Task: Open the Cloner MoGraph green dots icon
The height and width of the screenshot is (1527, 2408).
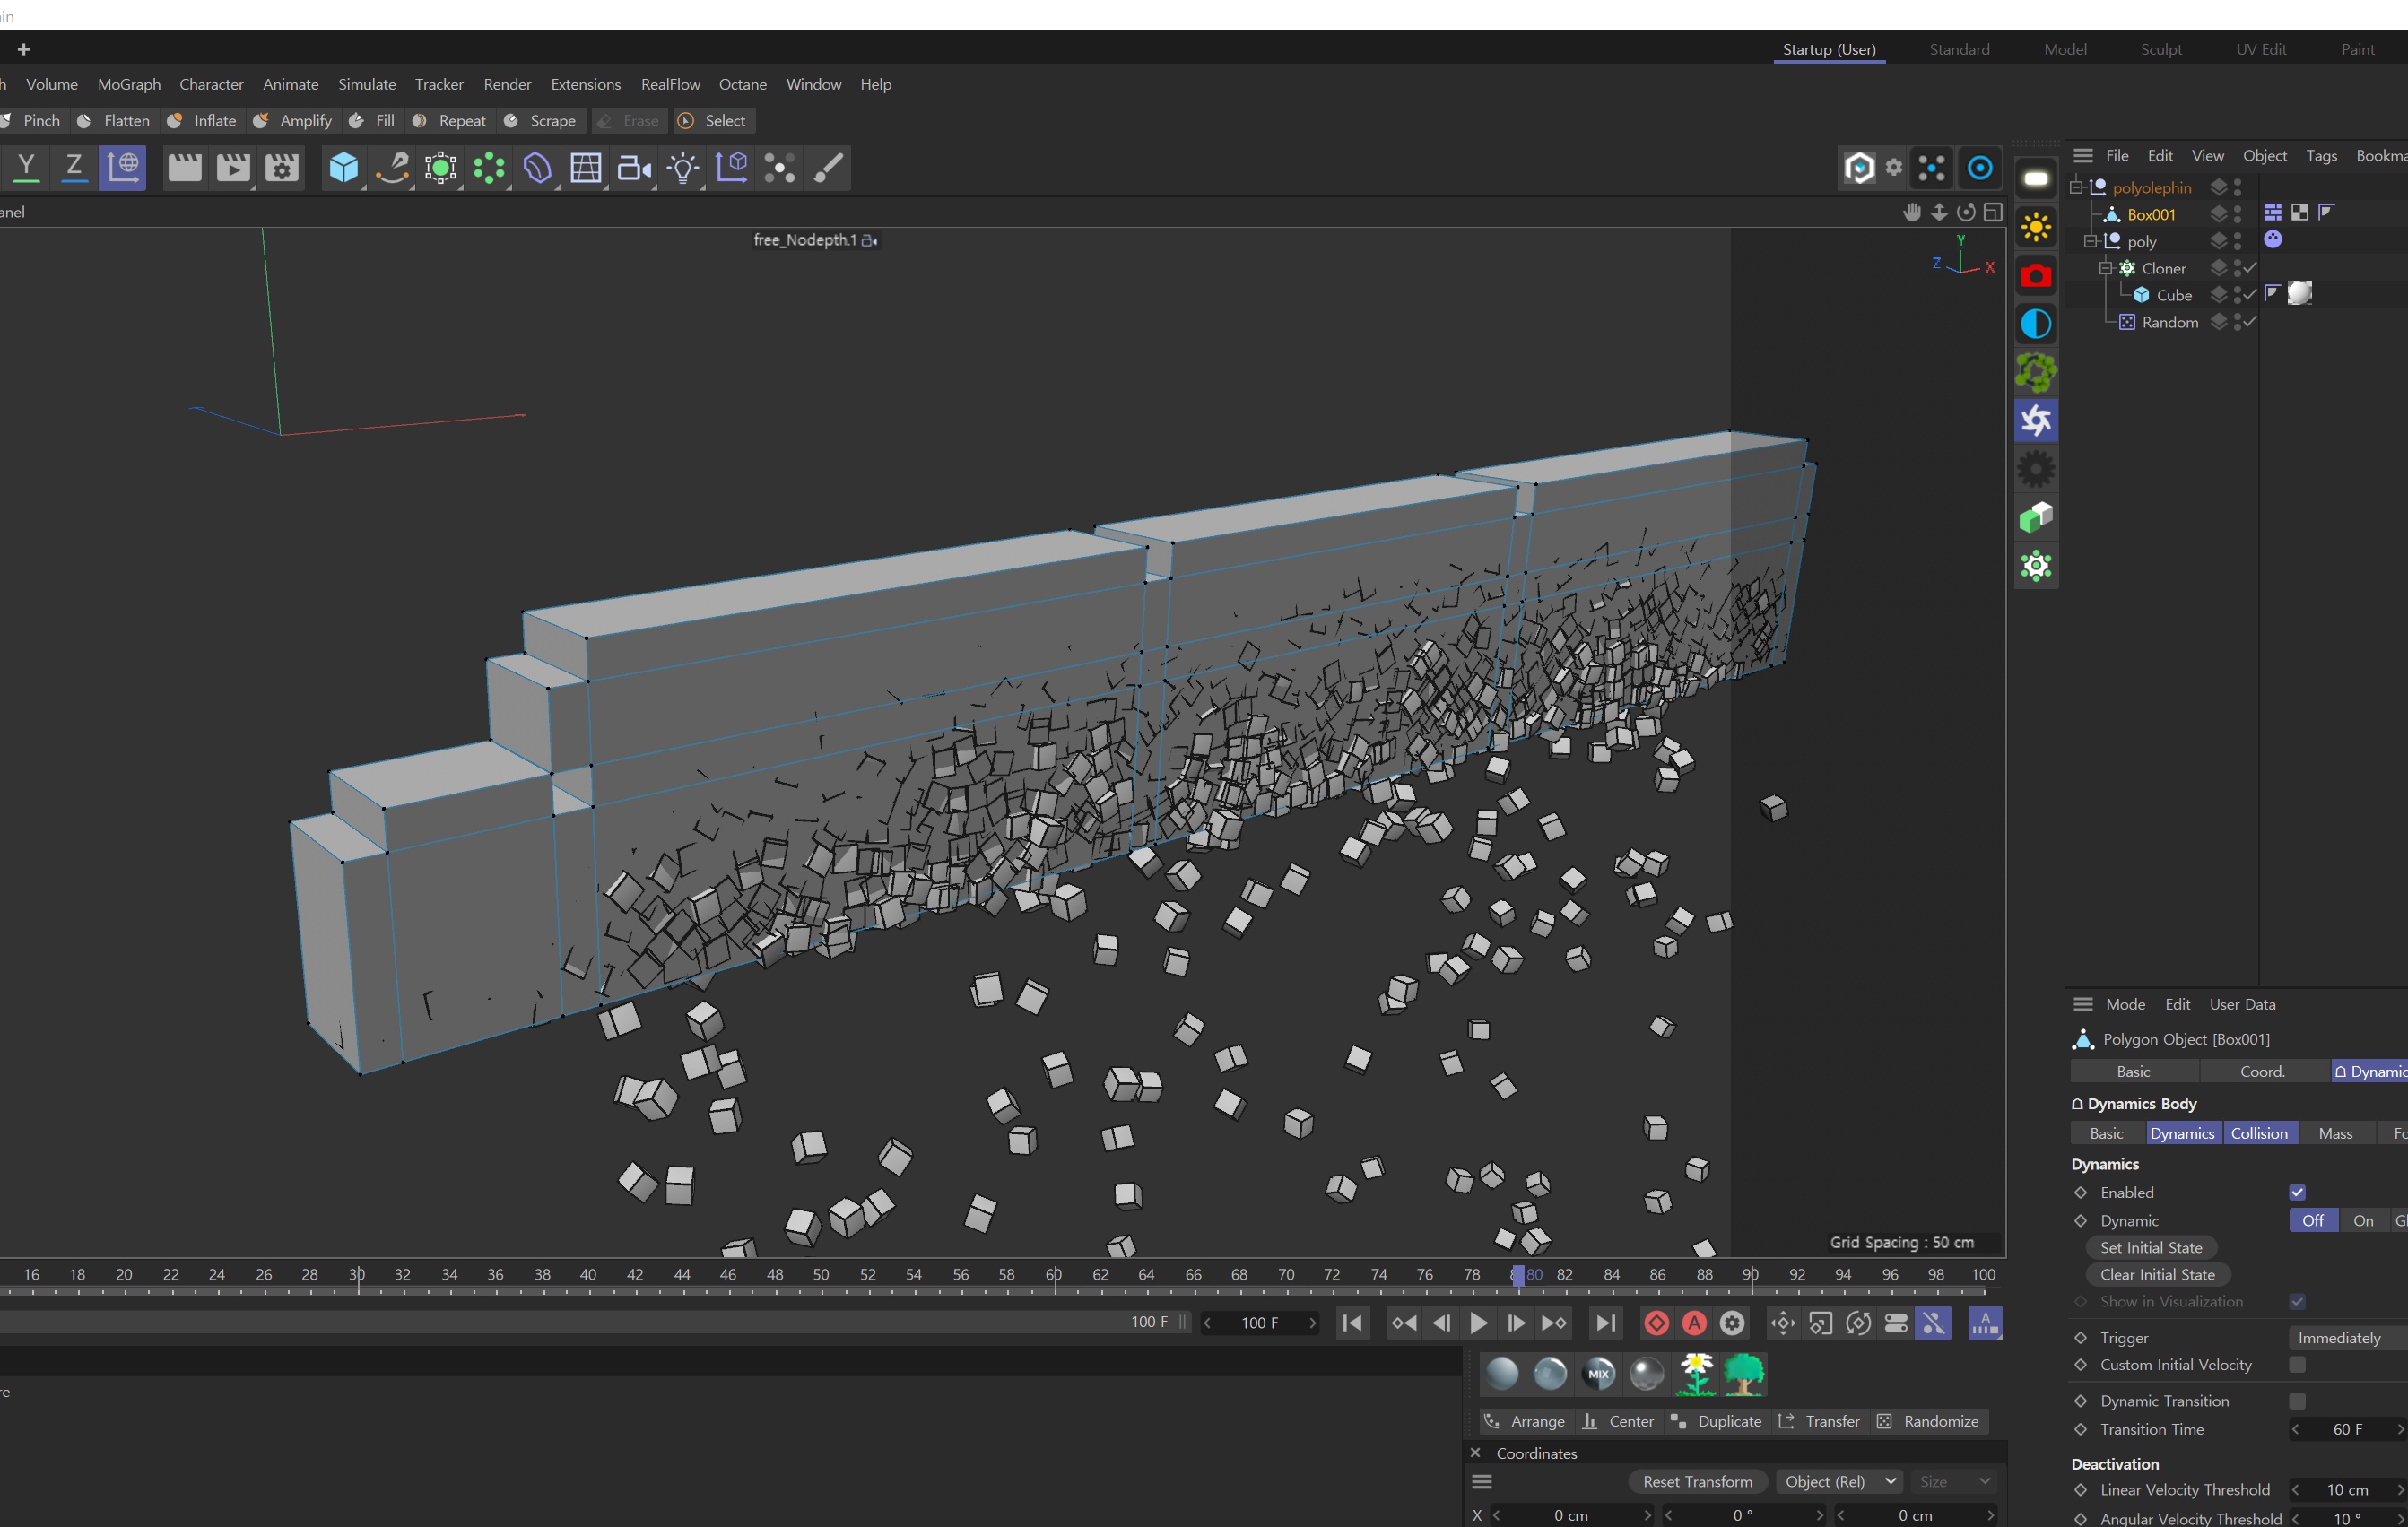Action: (x=489, y=168)
